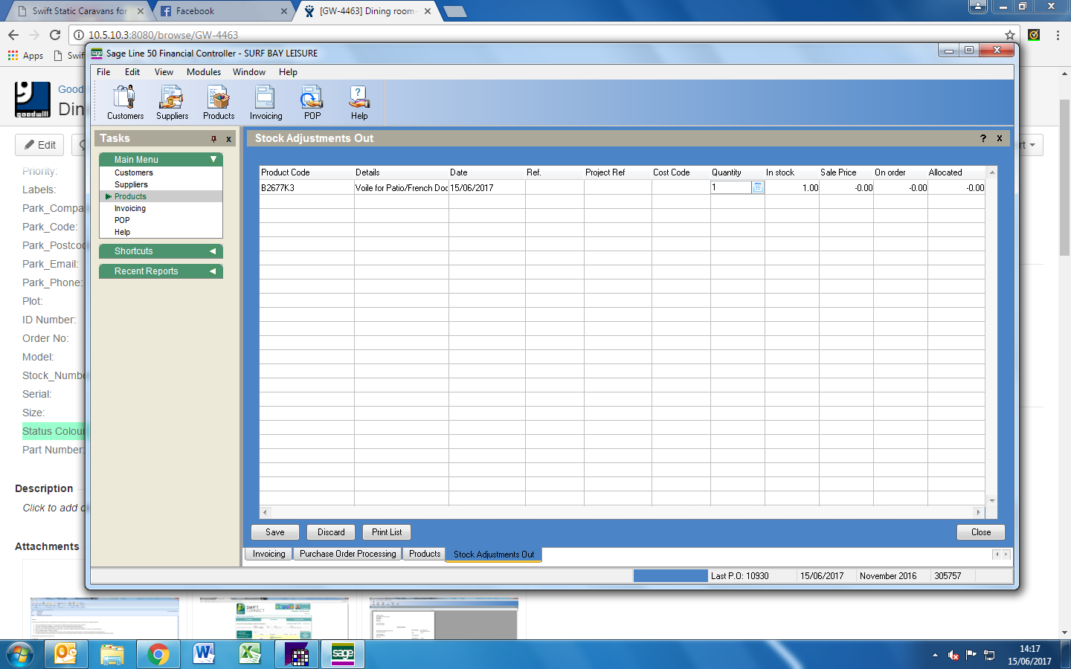Discard the stock adjustment entry
The image size is (1071, 669).
coord(331,532)
